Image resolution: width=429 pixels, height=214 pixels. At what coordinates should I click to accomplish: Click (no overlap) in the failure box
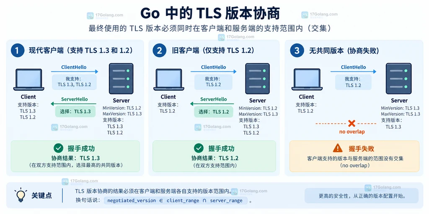[354, 166]
